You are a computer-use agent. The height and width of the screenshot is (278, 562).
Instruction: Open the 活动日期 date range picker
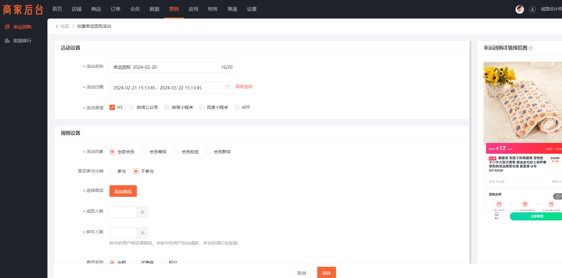coord(167,88)
